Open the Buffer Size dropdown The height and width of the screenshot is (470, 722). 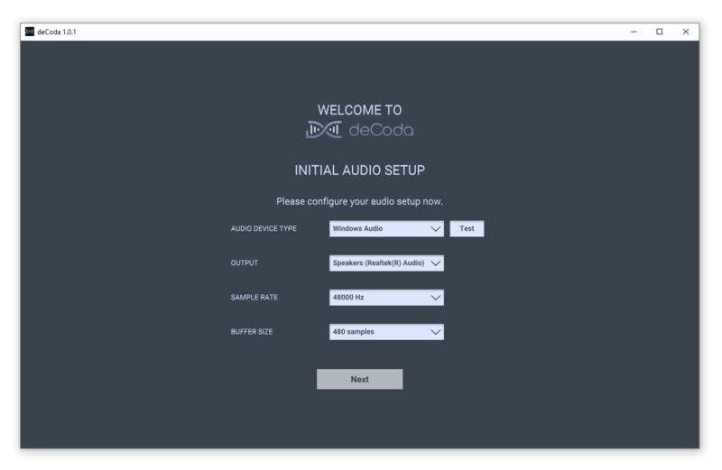(x=386, y=332)
